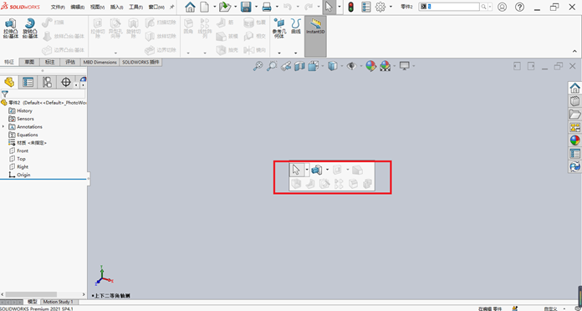Viewport: 582px width, 311px height.
Task: Expand the New document dropdown arrow
Action: pos(215,7)
